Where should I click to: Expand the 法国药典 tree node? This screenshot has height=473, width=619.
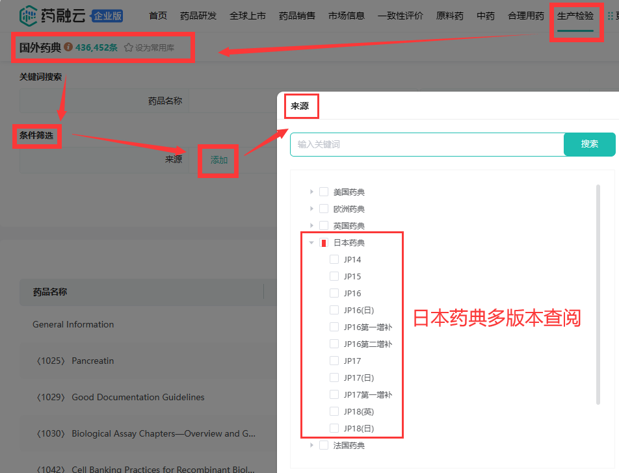(311, 445)
